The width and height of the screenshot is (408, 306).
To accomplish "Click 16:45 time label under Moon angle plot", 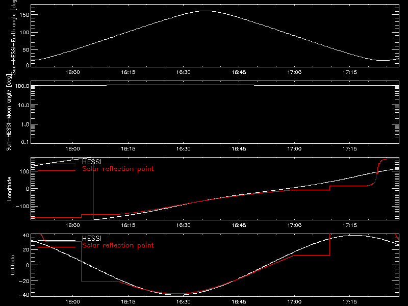I will (x=239, y=149).
